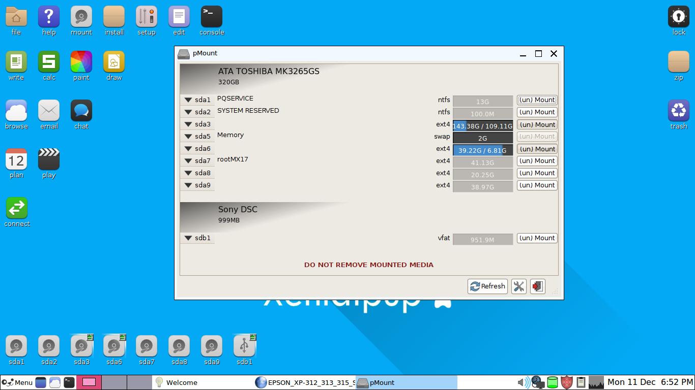Unmount the sda3 ext4 partition
This screenshot has height=390, width=695.
(x=537, y=124)
